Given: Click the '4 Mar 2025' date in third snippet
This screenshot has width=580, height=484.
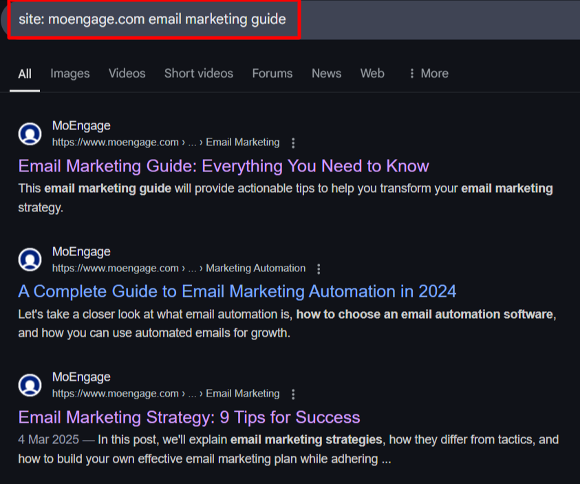Looking at the screenshot, I should 48,440.
